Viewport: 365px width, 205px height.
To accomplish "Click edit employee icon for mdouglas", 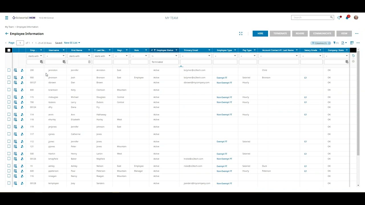I will (22, 97).
